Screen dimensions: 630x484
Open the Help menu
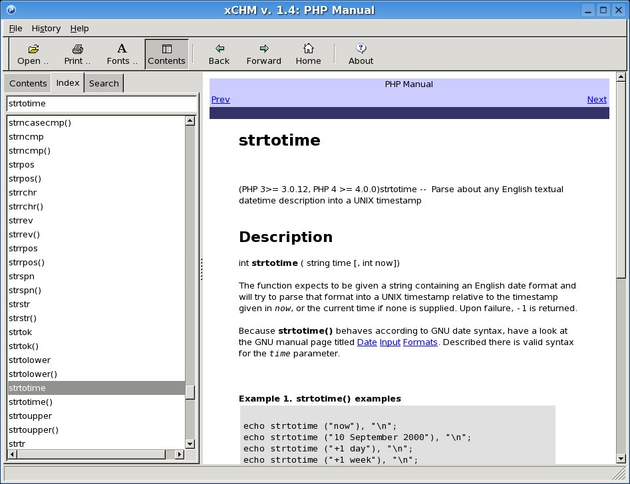[79, 29]
